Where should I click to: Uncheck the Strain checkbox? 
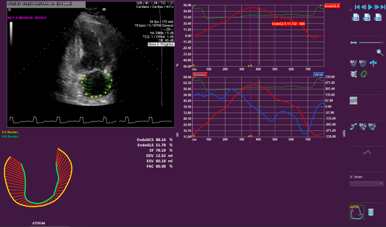351,177
